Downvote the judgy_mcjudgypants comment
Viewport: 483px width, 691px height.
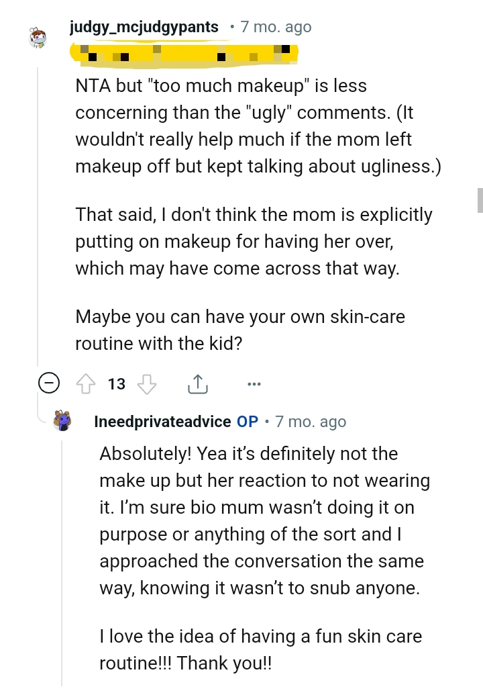click(146, 384)
